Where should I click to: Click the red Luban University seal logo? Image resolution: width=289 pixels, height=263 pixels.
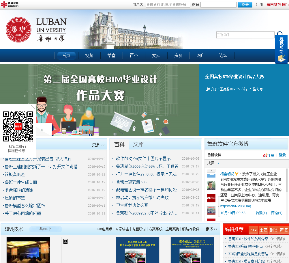coord(18,30)
